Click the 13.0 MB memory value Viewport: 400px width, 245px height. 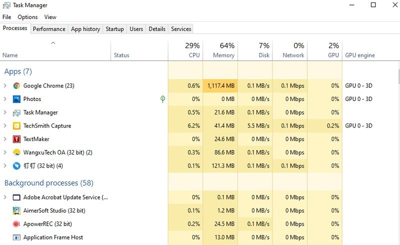224,237
